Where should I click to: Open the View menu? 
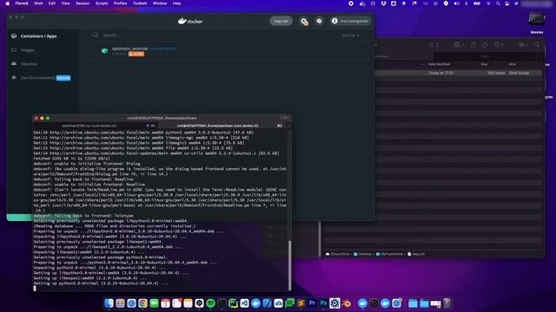click(66, 3)
